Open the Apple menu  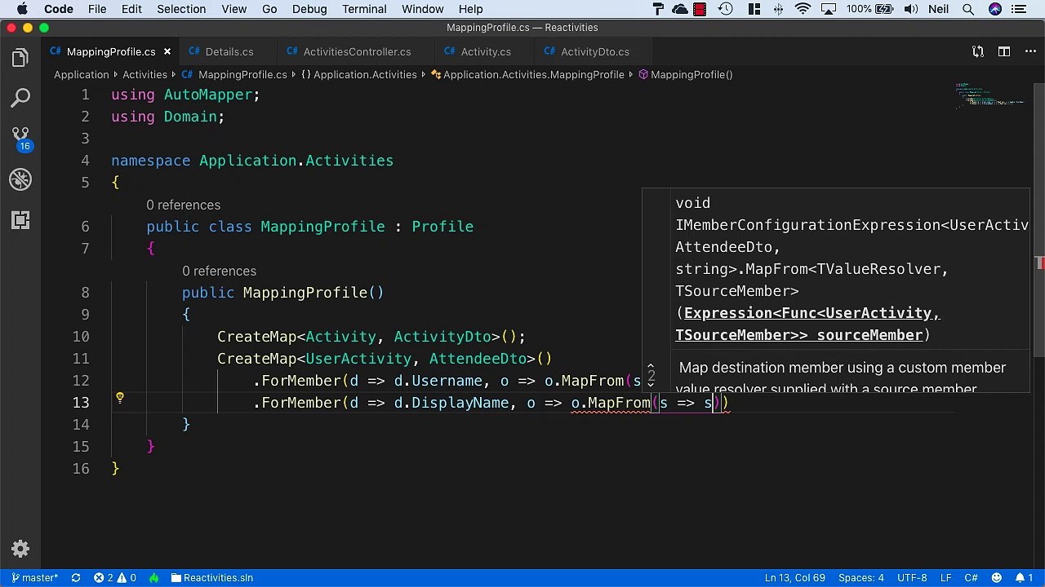tap(22, 9)
